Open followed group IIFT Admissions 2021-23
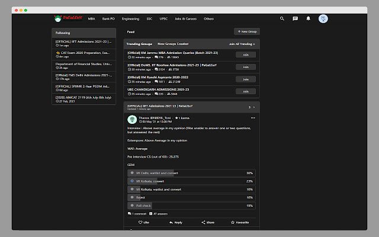The width and height of the screenshot is (379, 237). pyautogui.click(x=83, y=43)
